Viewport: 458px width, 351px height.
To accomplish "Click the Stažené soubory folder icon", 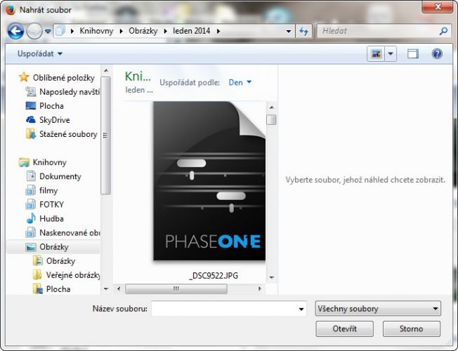I will [31, 134].
